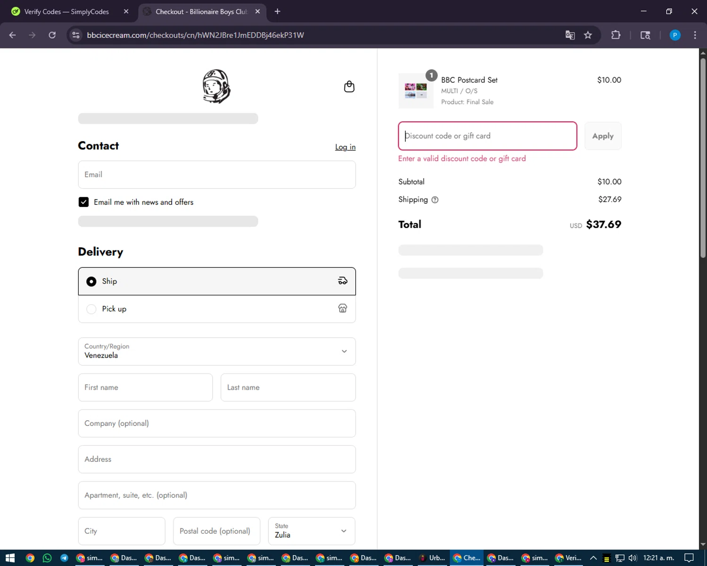The height and width of the screenshot is (566, 707).
Task: Open the Windows notification center
Action: tap(689, 558)
